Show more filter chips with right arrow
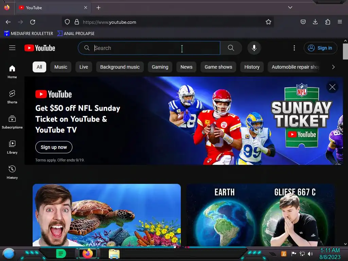Image resolution: width=348 pixels, height=261 pixels. 333,67
